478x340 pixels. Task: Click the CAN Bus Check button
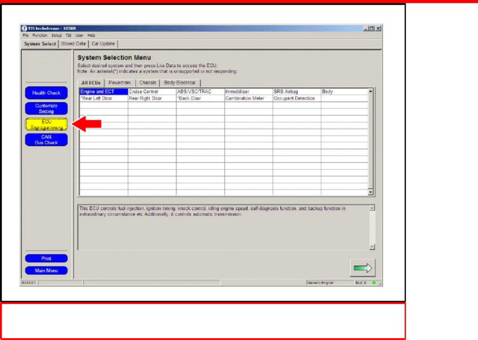tap(46, 140)
